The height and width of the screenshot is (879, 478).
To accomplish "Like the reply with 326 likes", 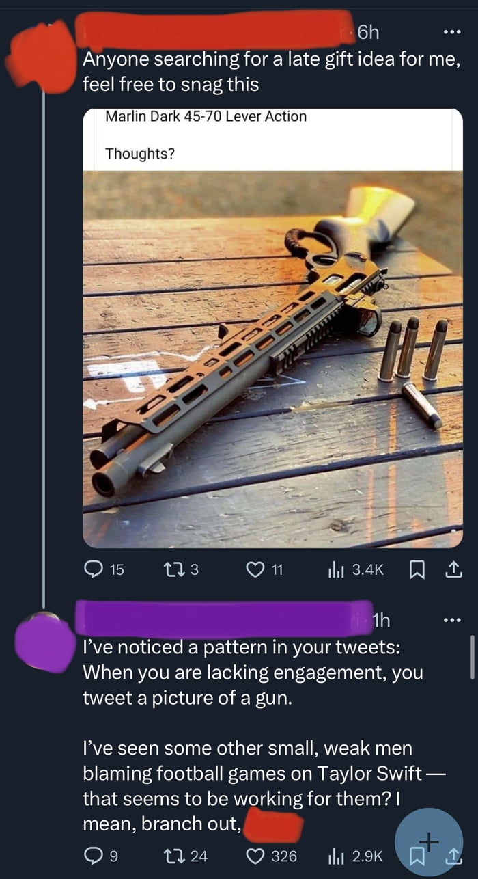I will (256, 855).
